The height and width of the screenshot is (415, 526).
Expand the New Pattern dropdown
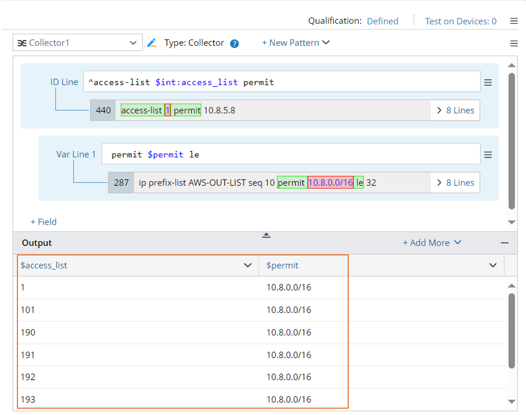[295, 43]
